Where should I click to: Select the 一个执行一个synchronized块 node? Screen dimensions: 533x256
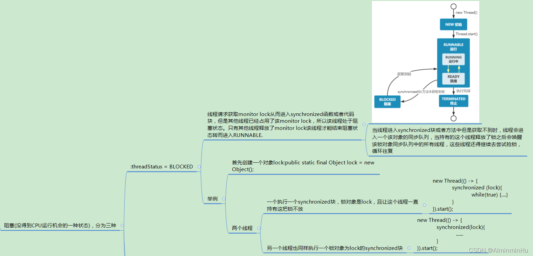tap(342, 205)
